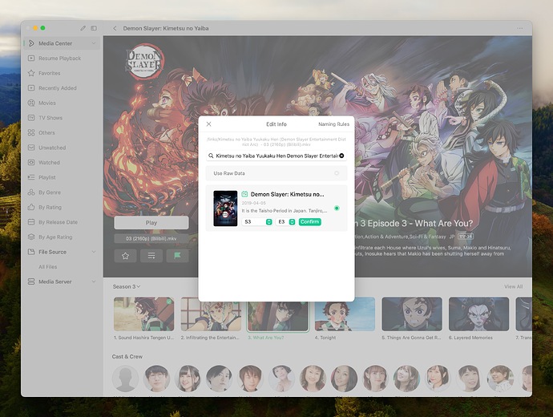Click the Unwatched sidebar icon

point(31,148)
